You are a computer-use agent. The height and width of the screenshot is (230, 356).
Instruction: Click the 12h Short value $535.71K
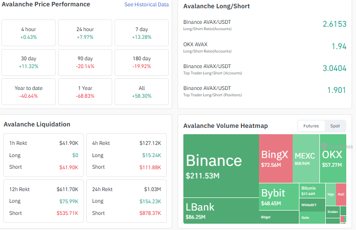[67, 213]
